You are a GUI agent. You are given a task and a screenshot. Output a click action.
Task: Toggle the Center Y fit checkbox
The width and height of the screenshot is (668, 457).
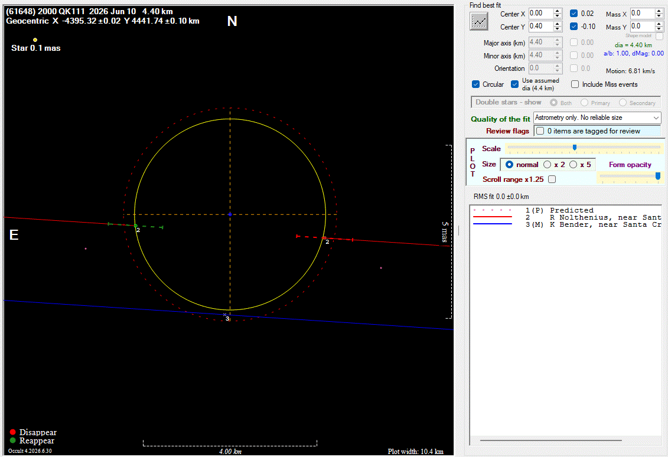click(574, 27)
